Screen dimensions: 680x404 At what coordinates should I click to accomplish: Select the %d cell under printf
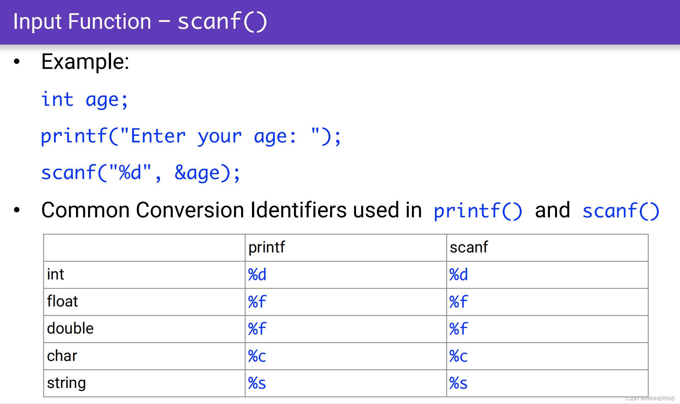pos(345,275)
